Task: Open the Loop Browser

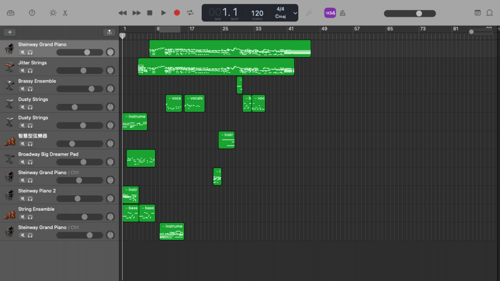Action: 491,13
